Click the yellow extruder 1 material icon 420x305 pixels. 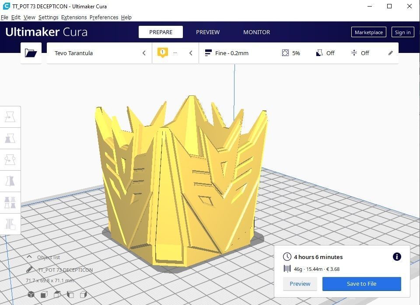pyautogui.click(x=163, y=53)
